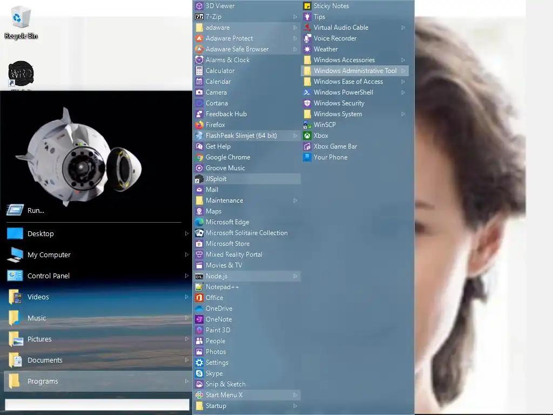This screenshot has width=553, height=415.
Task: Launch the Xbox icon
Action: 307,136
